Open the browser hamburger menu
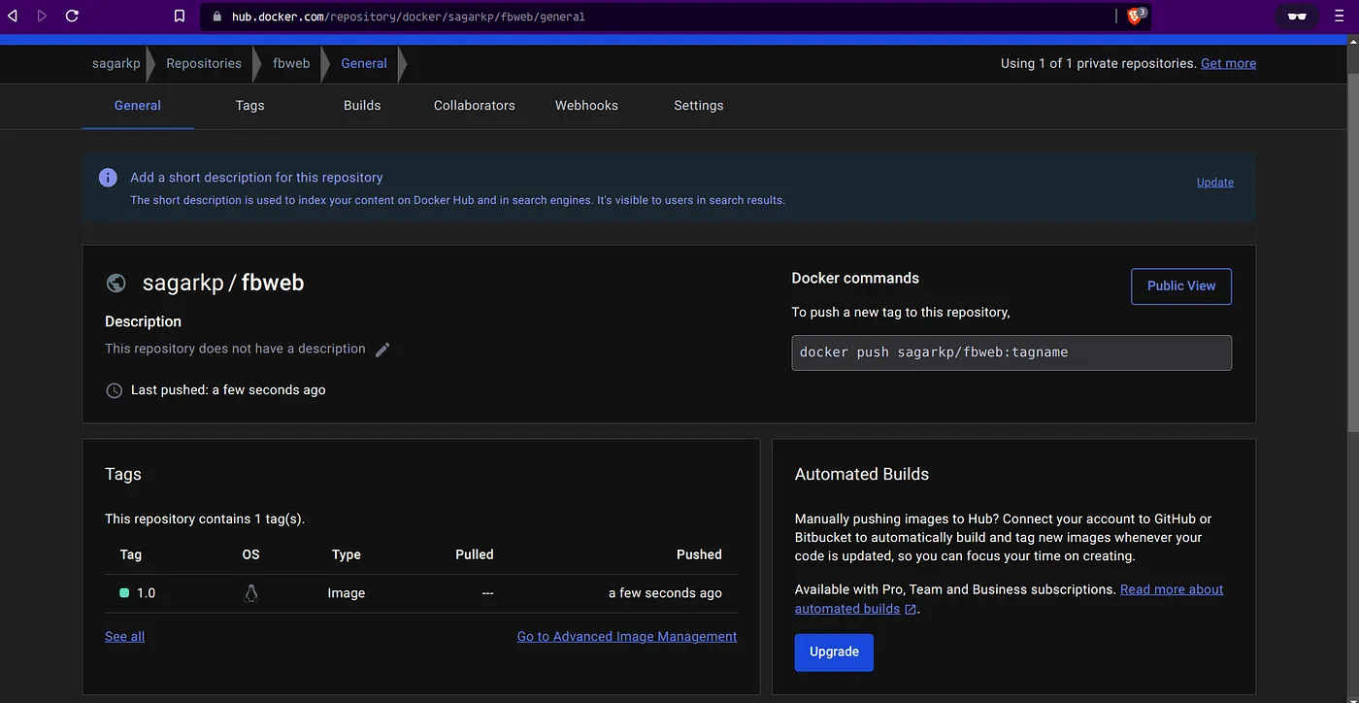The width and height of the screenshot is (1359, 703). (1339, 16)
